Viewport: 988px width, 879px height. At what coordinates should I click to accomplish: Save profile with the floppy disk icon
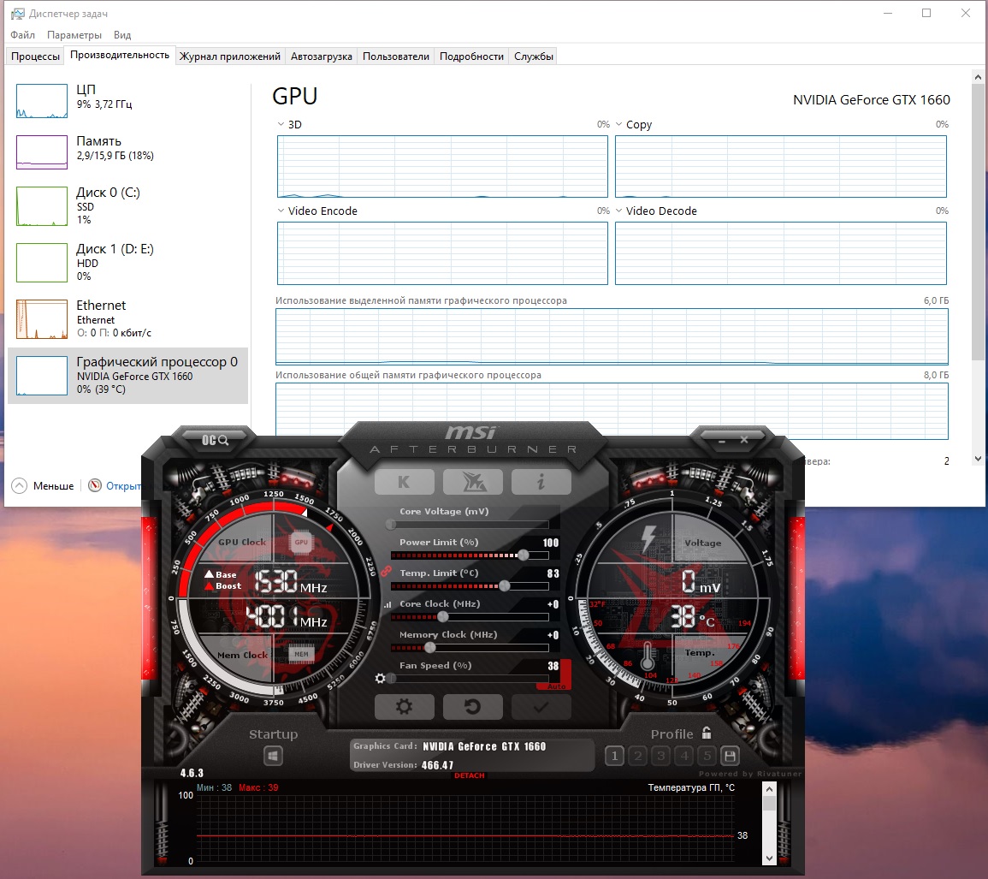(x=730, y=756)
